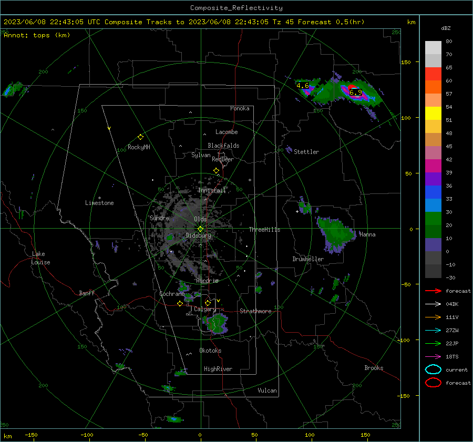Click the ThreeHills town label
473x442 pixels.
click(x=264, y=230)
